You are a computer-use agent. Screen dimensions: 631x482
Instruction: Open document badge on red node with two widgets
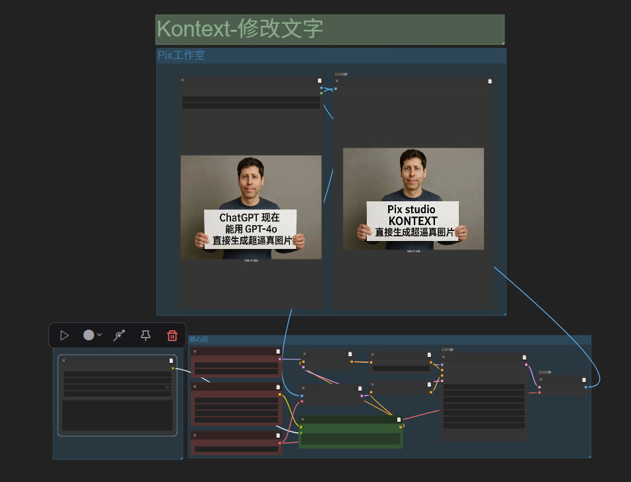277,352
